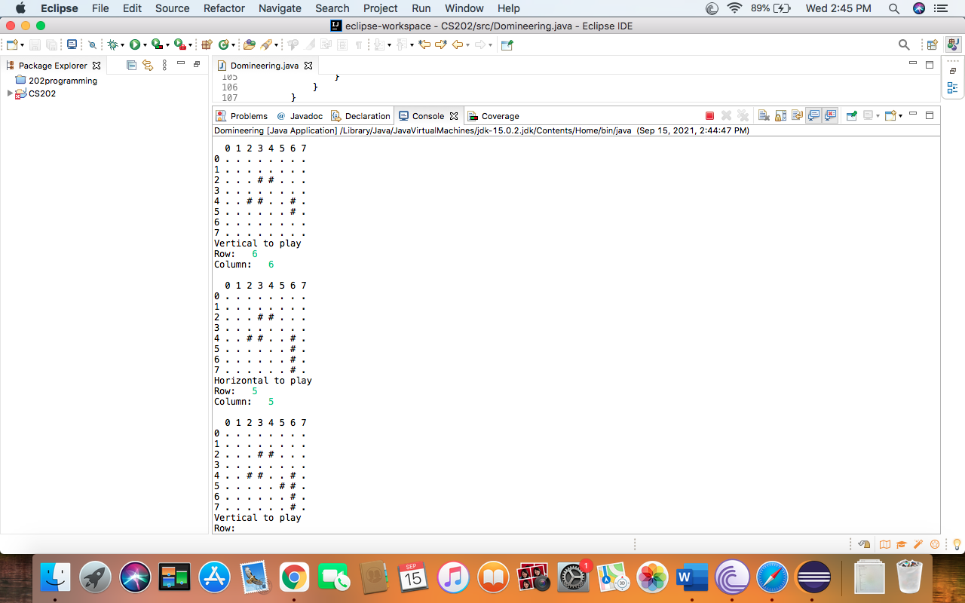This screenshot has height=603, width=965.
Task: Open the Run button's dropdown arrow
Action: tap(145, 45)
